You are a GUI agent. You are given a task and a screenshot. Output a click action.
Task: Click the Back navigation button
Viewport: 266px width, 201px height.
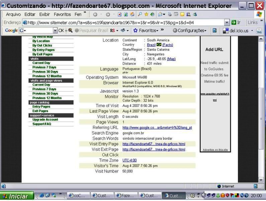tap(95, 14)
